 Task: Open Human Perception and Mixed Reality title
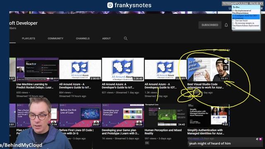coord(163,132)
